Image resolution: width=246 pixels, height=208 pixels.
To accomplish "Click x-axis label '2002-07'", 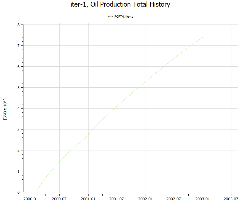I will (173, 199).
